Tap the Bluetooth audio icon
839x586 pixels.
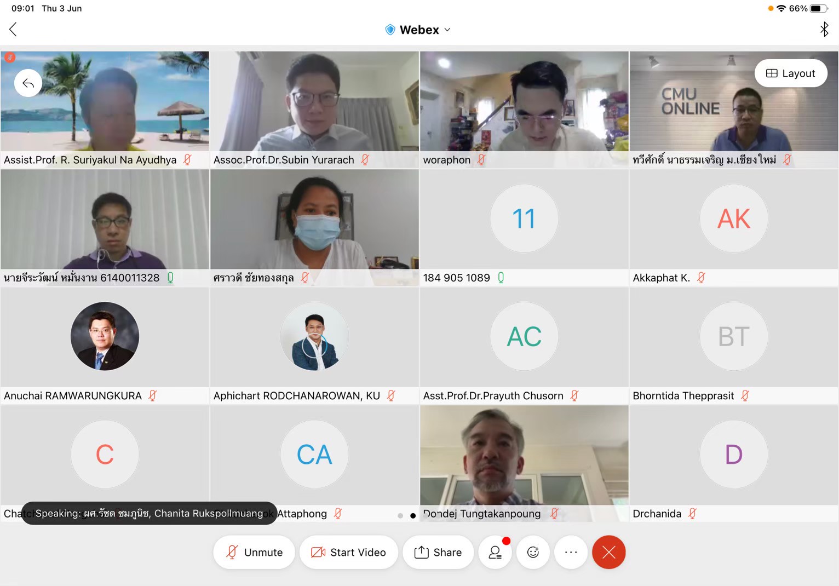point(824,30)
